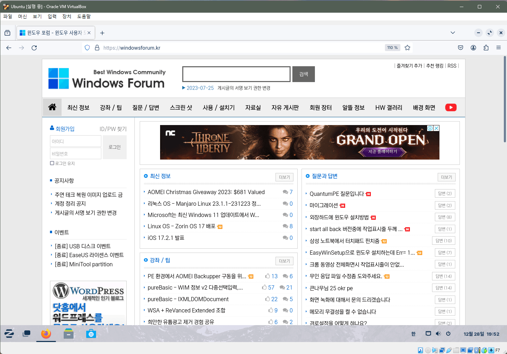507x354 pixels.
Task: Open the Throne and Liberty ad banner
Action: click(299, 142)
